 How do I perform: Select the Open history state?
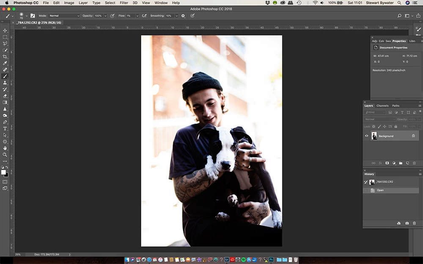pos(391,190)
